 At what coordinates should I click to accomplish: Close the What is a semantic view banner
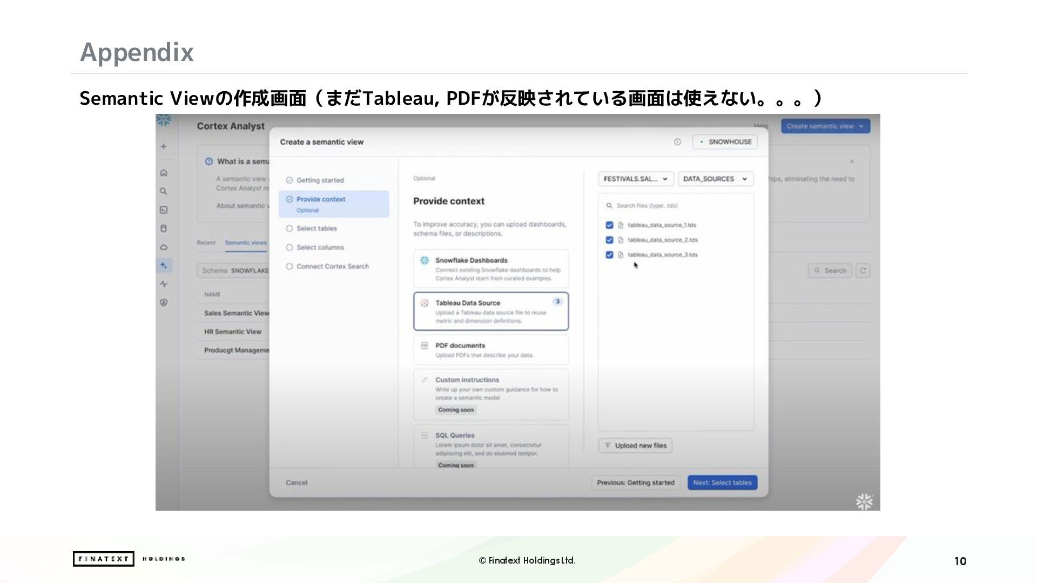(x=852, y=161)
